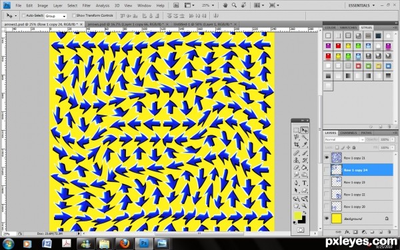Image resolution: width=400 pixels, height=250 pixels.
Task: Select the Type tool
Action: point(304,183)
